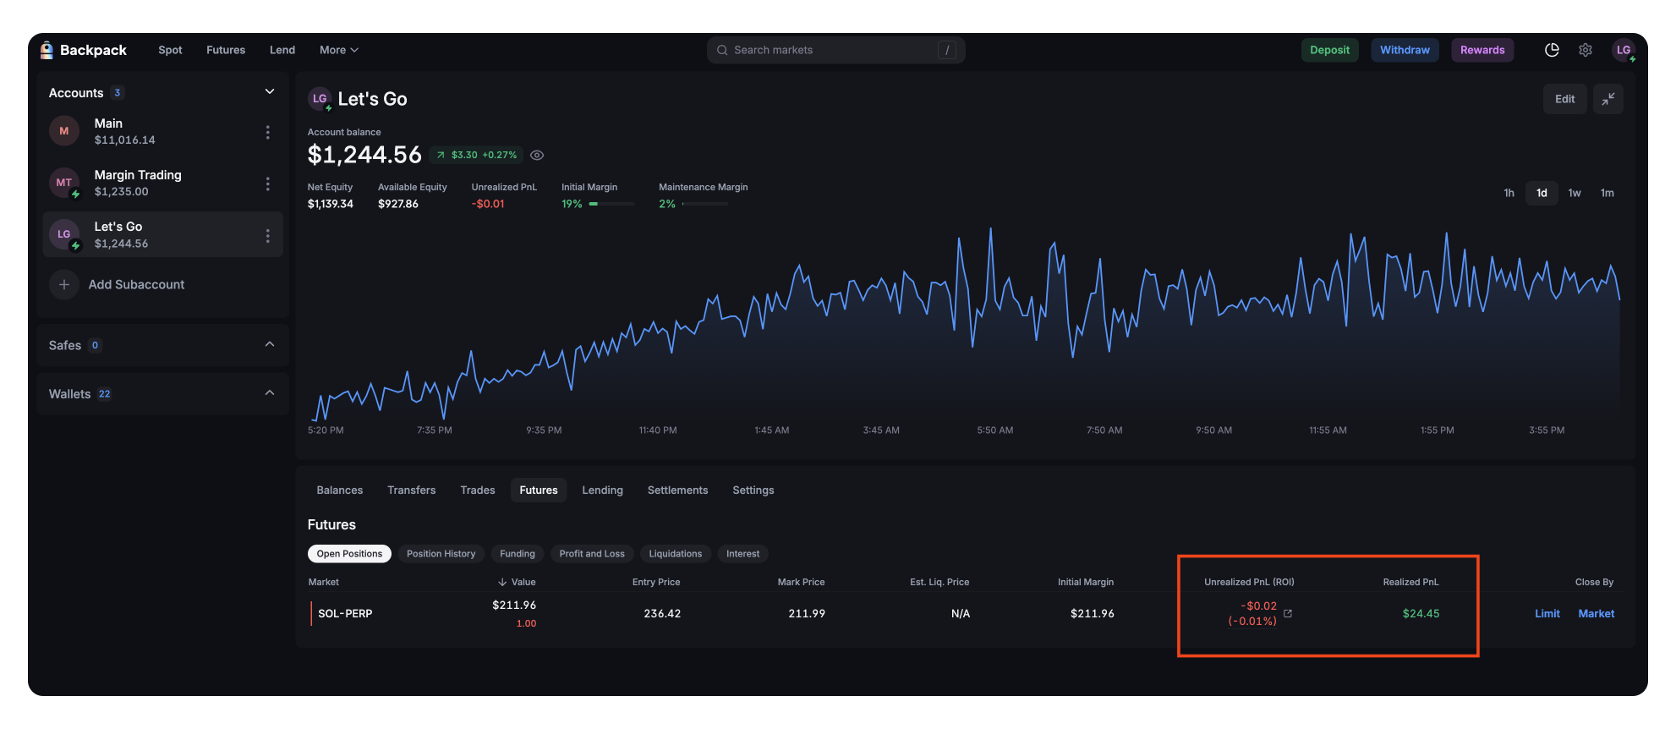Collapse the Accounts section chevron
The width and height of the screenshot is (1676, 729).
pyautogui.click(x=270, y=91)
